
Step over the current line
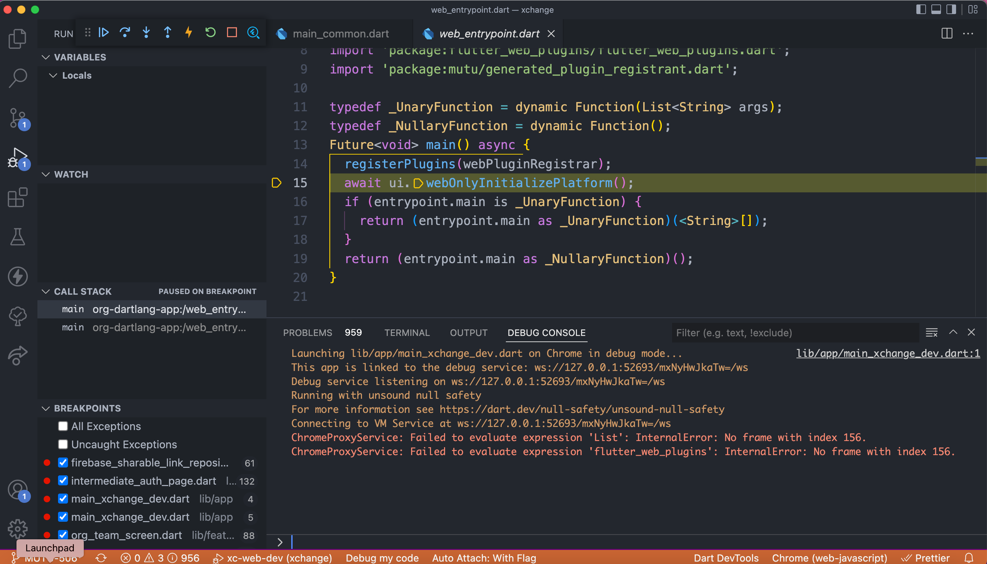click(125, 33)
